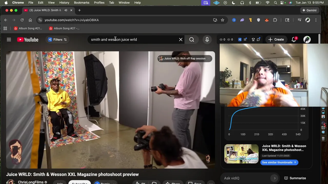
Task: Click the gray shield extension icon
Action: [259, 20]
